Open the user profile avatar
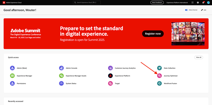Screen dimensions: 212x105 click(208, 3)
